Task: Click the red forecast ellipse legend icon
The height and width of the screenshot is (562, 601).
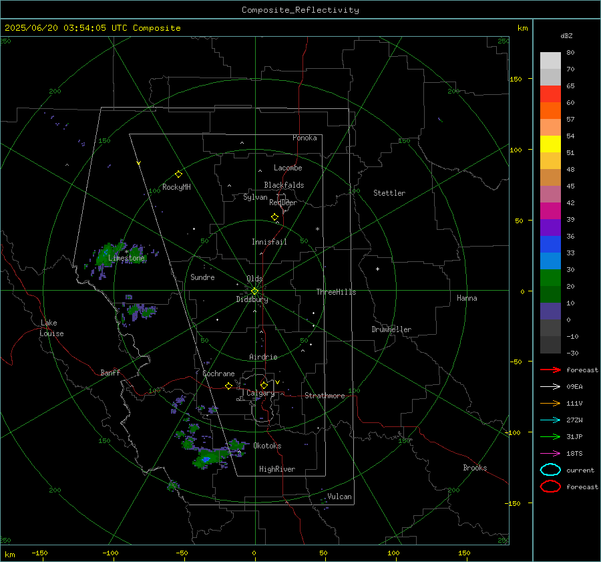Action: pos(550,486)
